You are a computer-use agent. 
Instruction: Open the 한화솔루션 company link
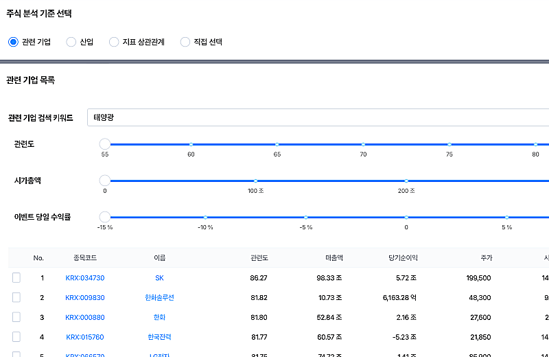[159, 297]
